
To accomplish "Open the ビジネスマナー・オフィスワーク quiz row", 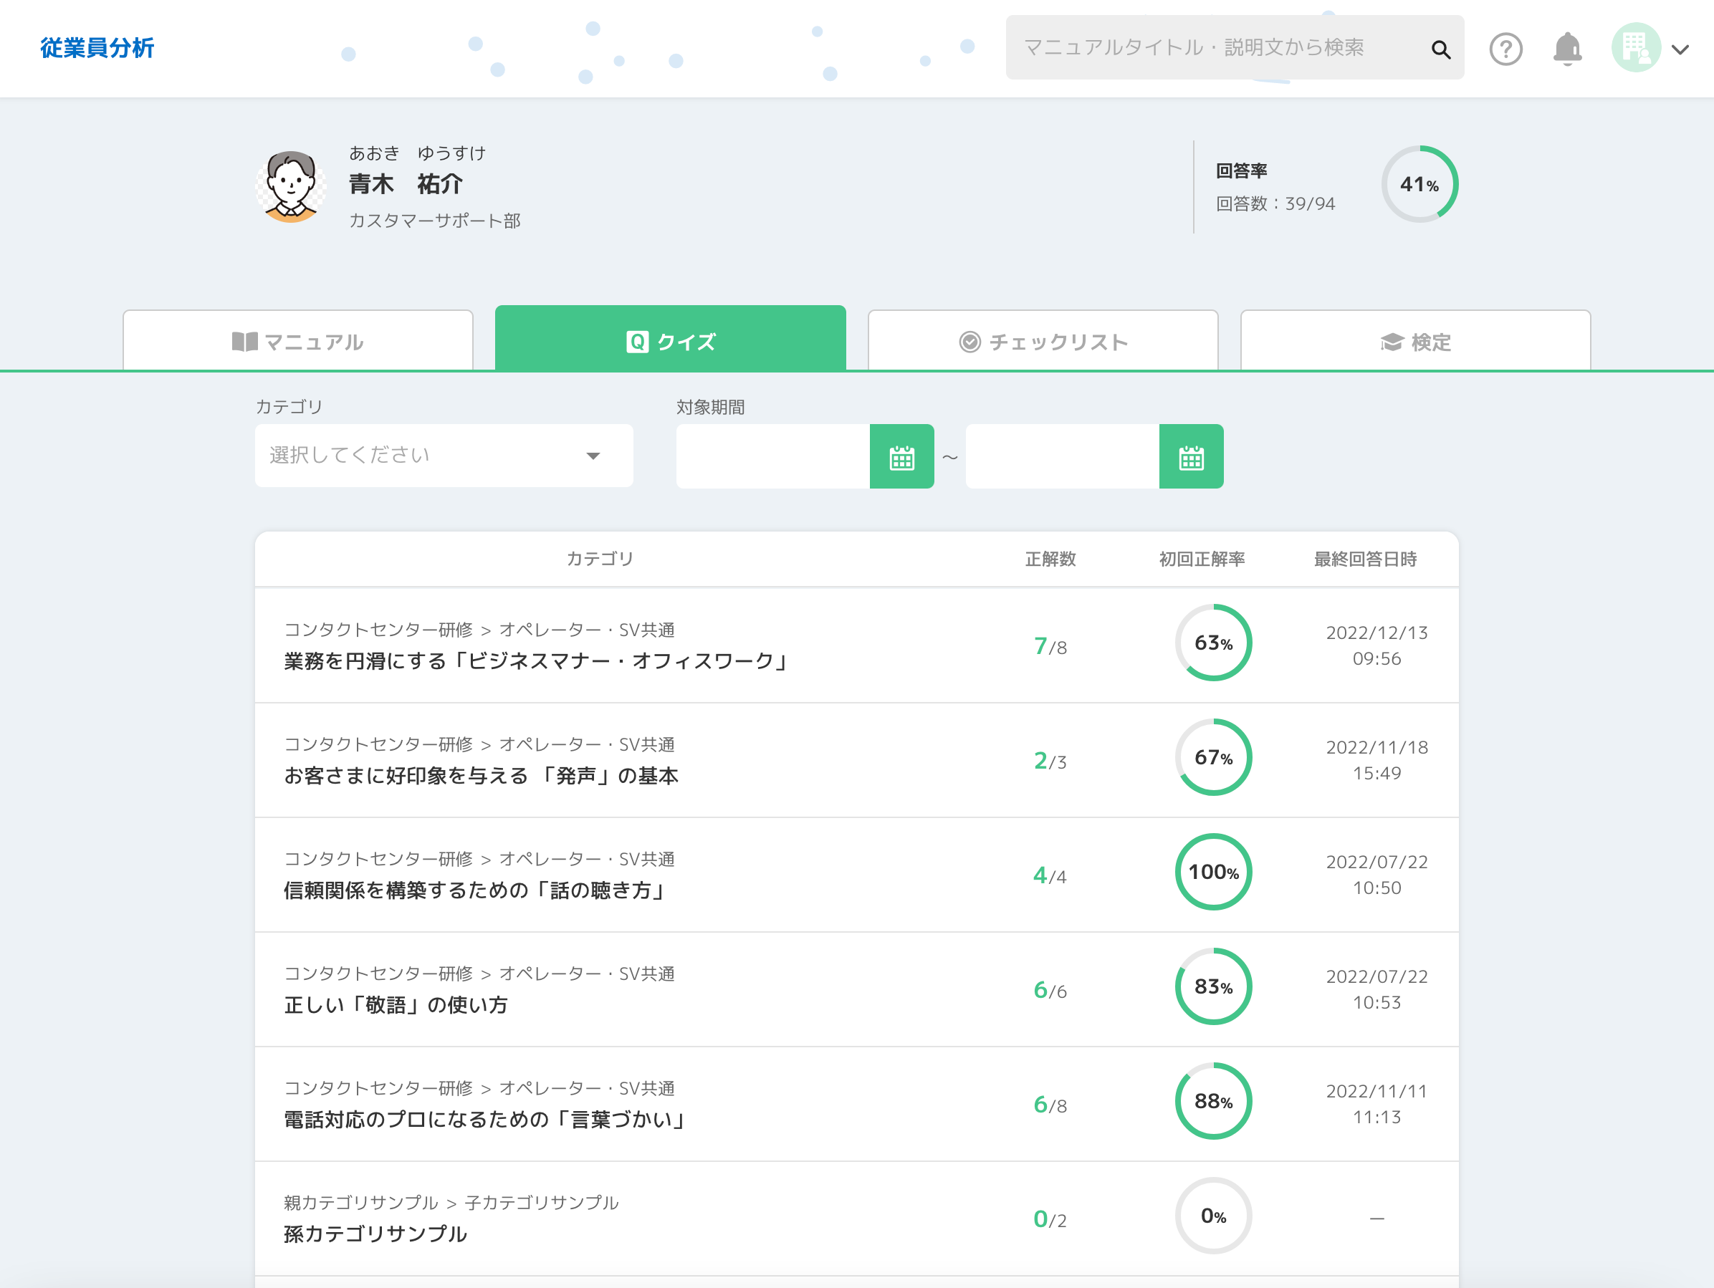I will [536, 660].
